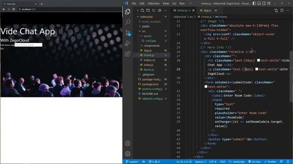Click the master branch indicator
293x164 pixels.
(132, 162)
